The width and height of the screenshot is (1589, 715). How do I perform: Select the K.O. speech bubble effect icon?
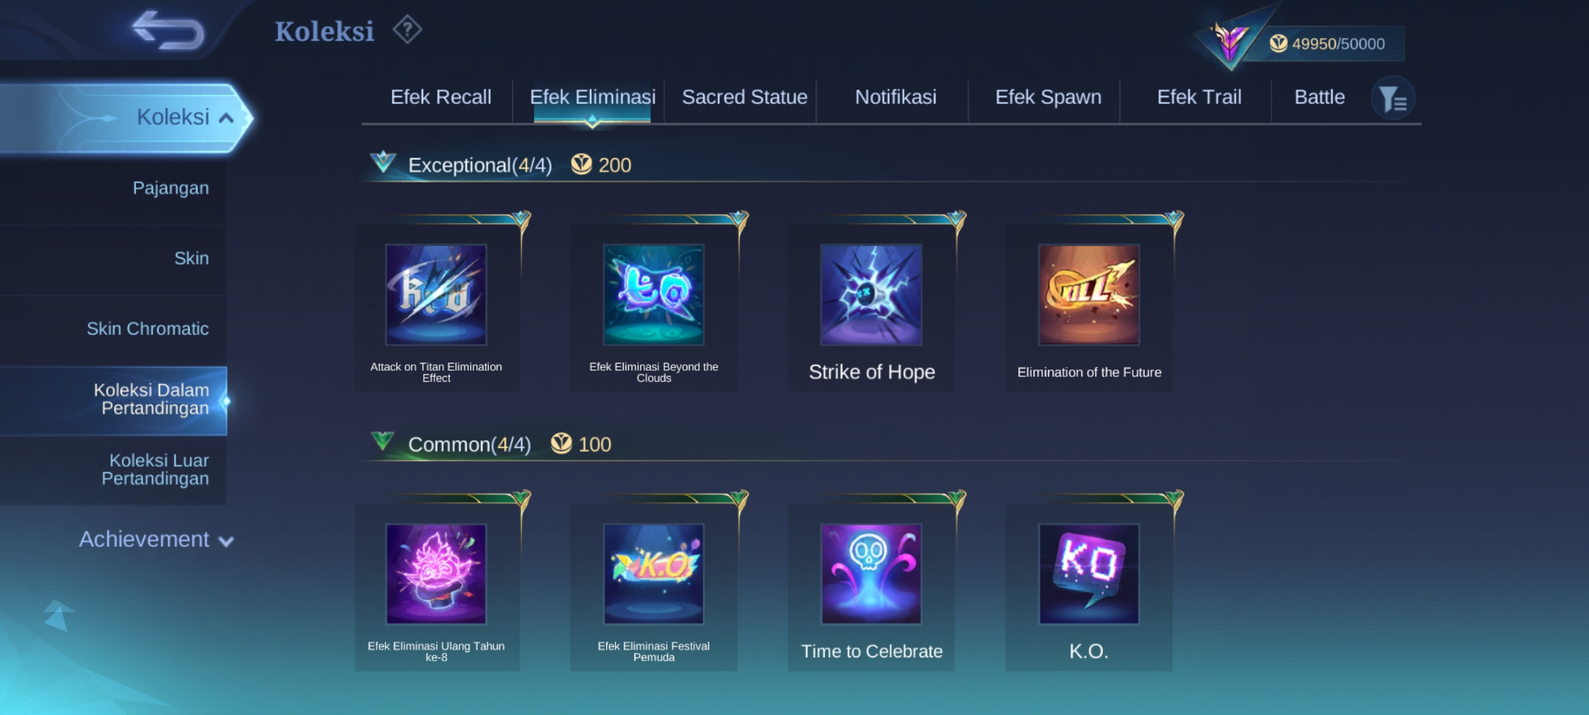[x=1089, y=574]
